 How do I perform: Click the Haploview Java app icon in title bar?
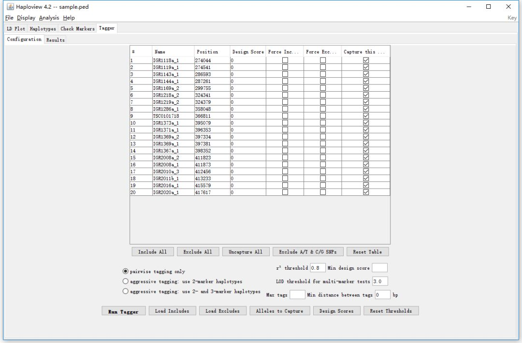pyautogui.click(x=10, y=7)
